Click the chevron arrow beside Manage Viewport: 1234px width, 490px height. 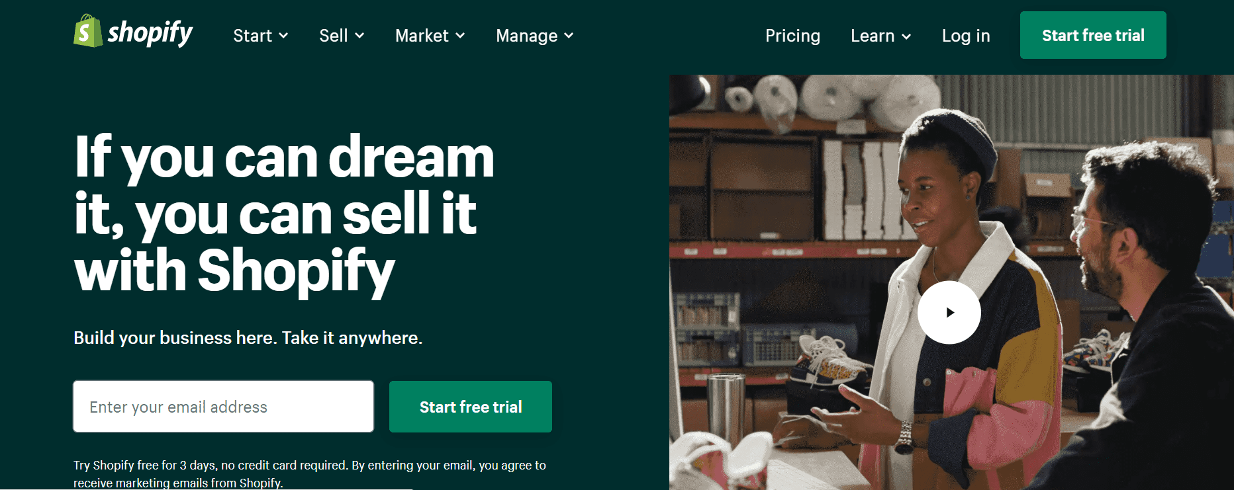pos(569,36)
